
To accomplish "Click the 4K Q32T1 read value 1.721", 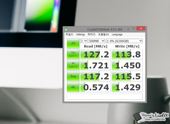I will tap(96, 65).
